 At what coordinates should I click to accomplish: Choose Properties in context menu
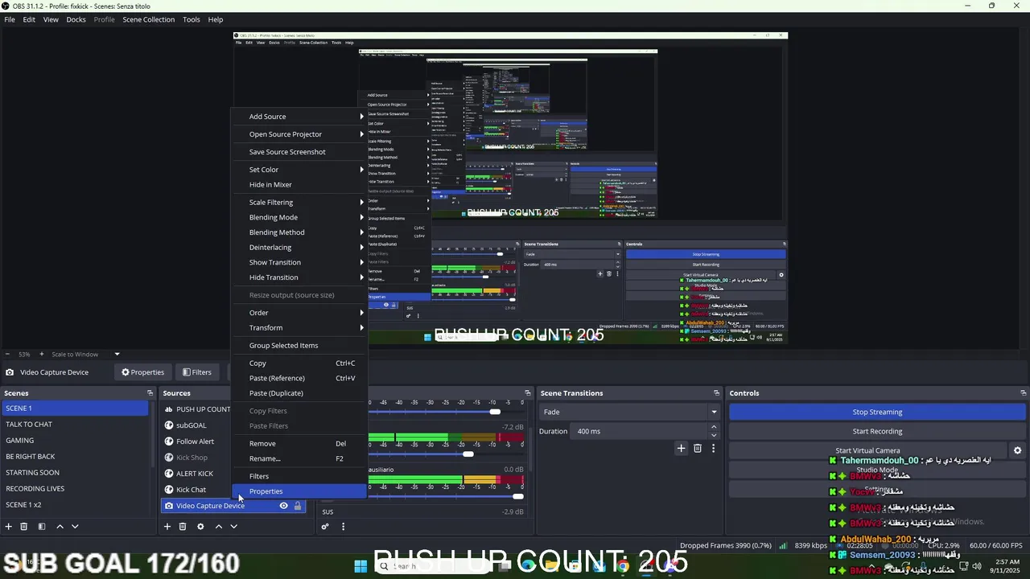click(x=299, y=491)
